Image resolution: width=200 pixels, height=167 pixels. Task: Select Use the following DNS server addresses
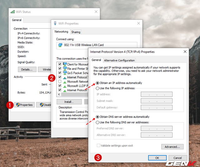98,122
